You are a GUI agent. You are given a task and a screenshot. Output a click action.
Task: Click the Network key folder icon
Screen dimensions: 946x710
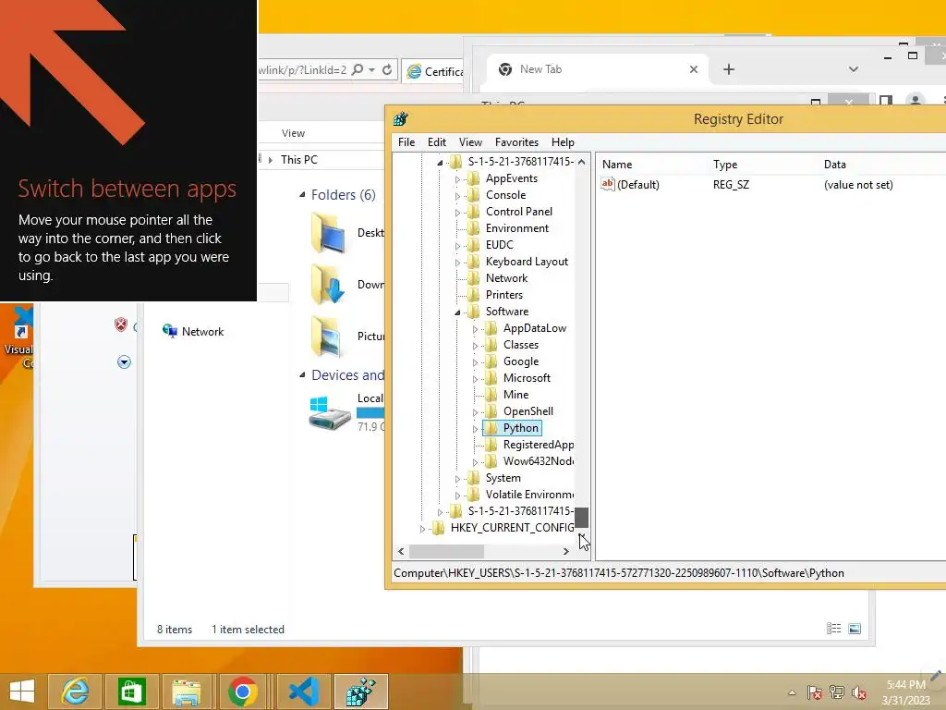[474, 278]
